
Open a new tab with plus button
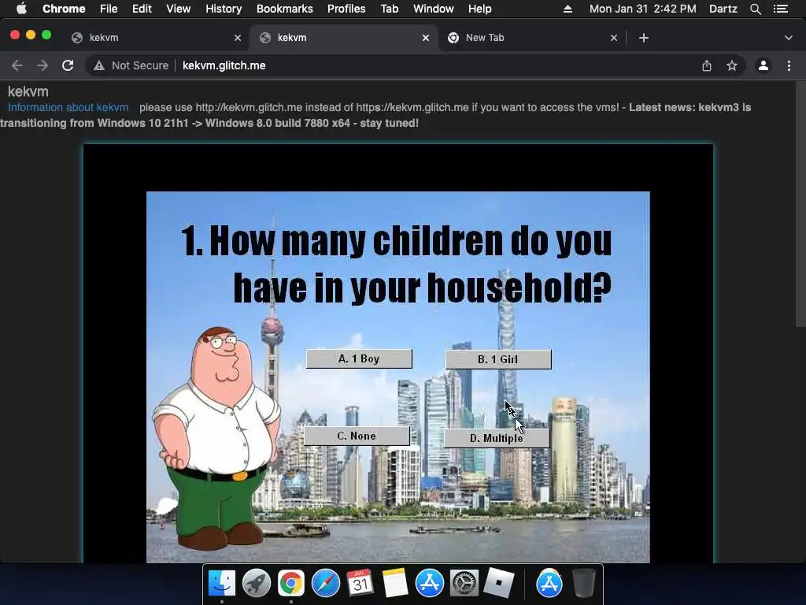click(x=644, y=38)
